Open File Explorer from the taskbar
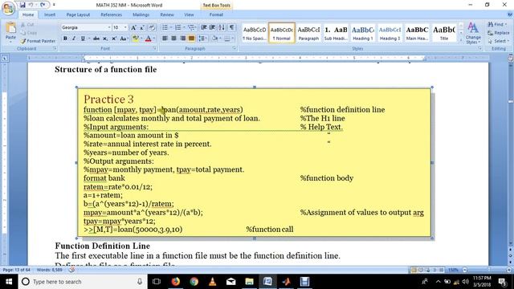 coord(249,282)
